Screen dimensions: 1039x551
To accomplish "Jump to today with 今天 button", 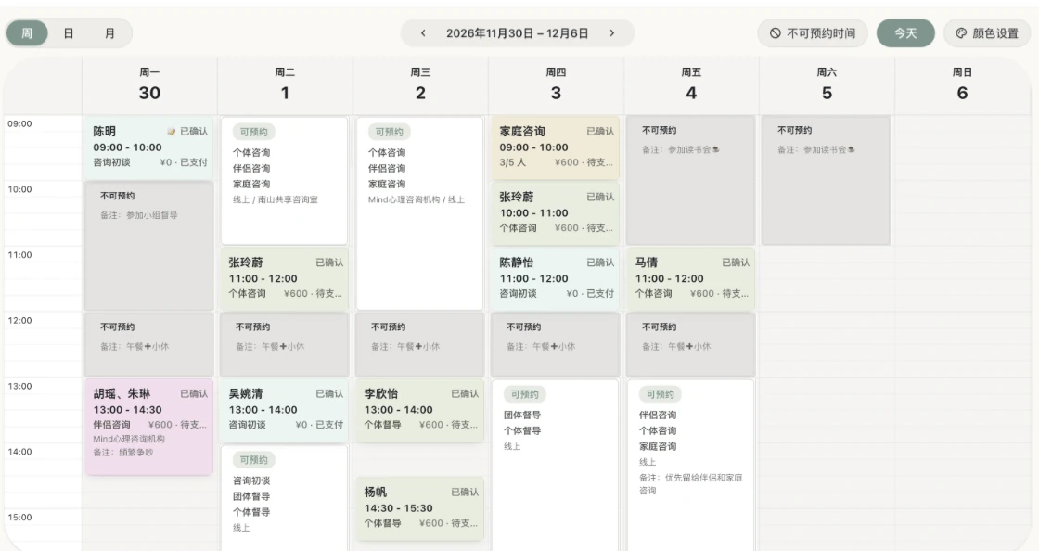I will point(905,33).
